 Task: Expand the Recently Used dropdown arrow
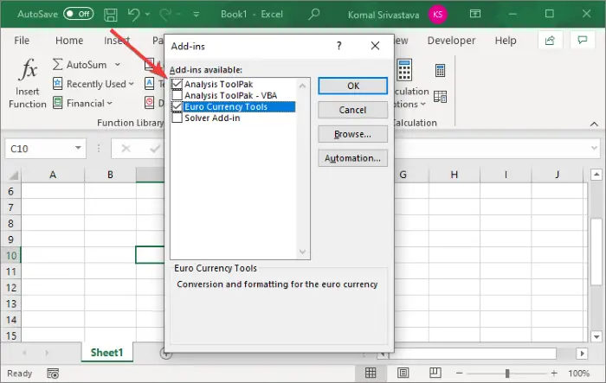click(131, 83)
